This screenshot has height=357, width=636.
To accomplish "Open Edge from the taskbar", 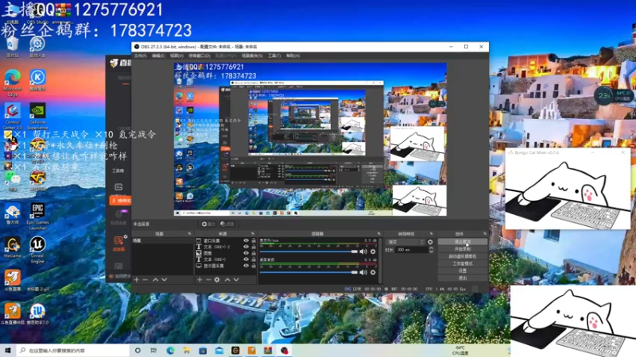I will 170,350.
